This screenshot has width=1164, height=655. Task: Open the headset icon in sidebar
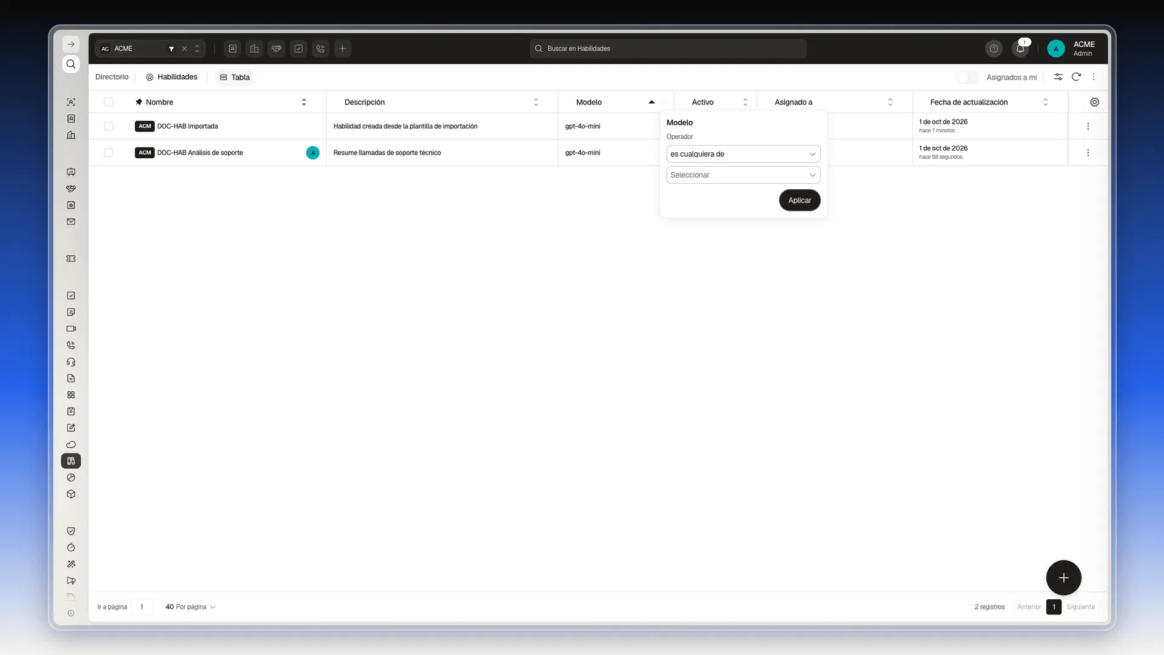pyautogui.click(x=71, y=362)
